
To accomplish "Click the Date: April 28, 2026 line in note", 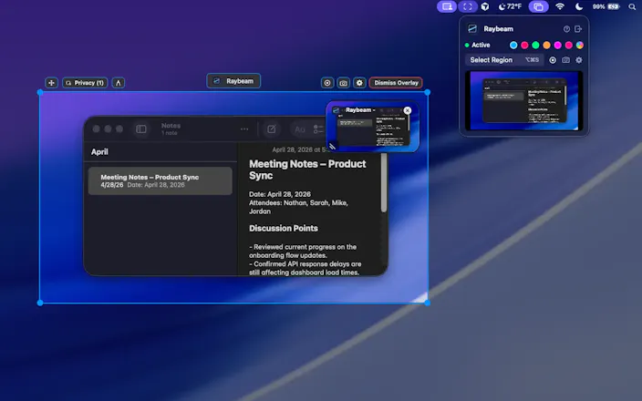I will coord(280,194).
